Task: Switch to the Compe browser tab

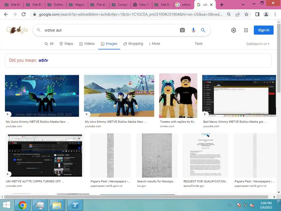Action: [120, 5]
